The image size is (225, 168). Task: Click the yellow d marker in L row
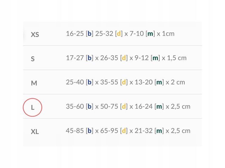pos(124,106)
